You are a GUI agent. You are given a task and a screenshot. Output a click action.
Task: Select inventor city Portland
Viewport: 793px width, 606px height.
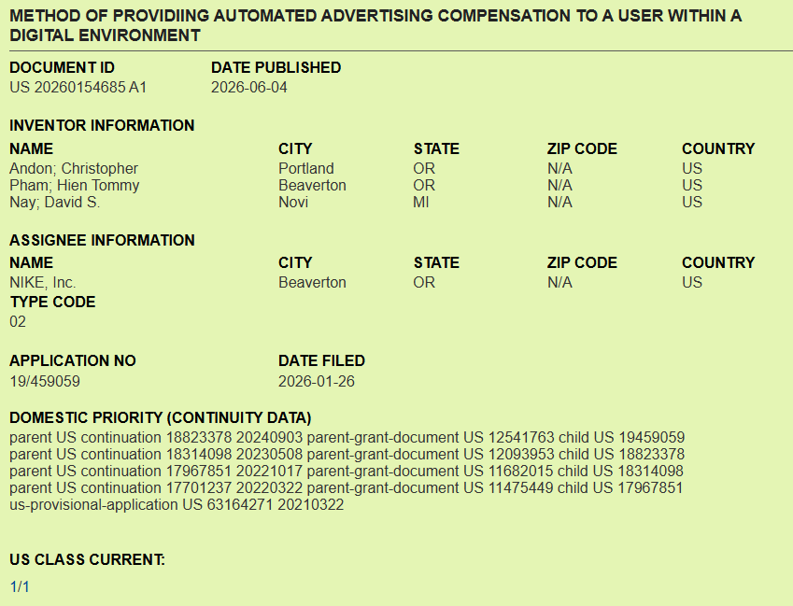(x=306, y=168)
